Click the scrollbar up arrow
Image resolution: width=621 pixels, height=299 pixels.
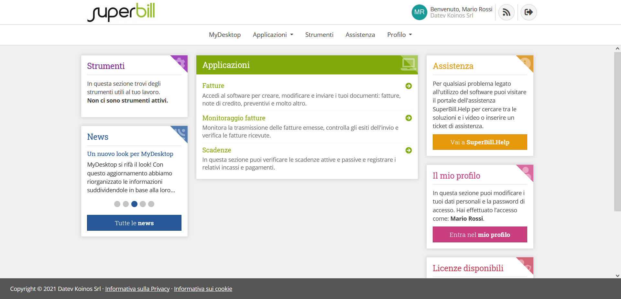(x=617, y=49)
